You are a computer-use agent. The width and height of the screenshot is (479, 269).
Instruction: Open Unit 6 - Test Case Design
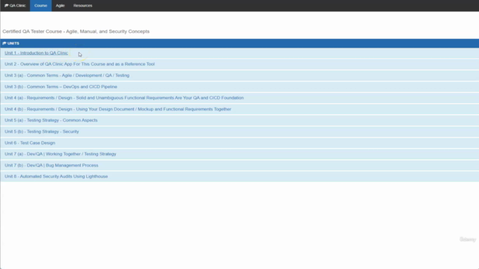click(x=30, y=143)
